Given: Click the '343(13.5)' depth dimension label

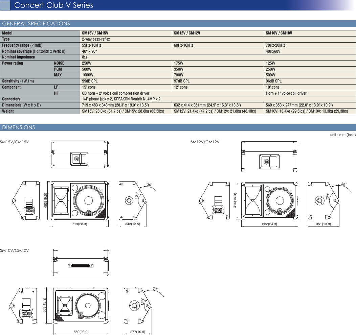Looking at the screenshot, I should click(133, 224).
